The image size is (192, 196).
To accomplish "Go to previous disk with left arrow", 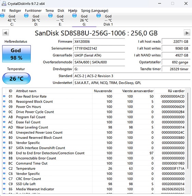I will point(5,33).
